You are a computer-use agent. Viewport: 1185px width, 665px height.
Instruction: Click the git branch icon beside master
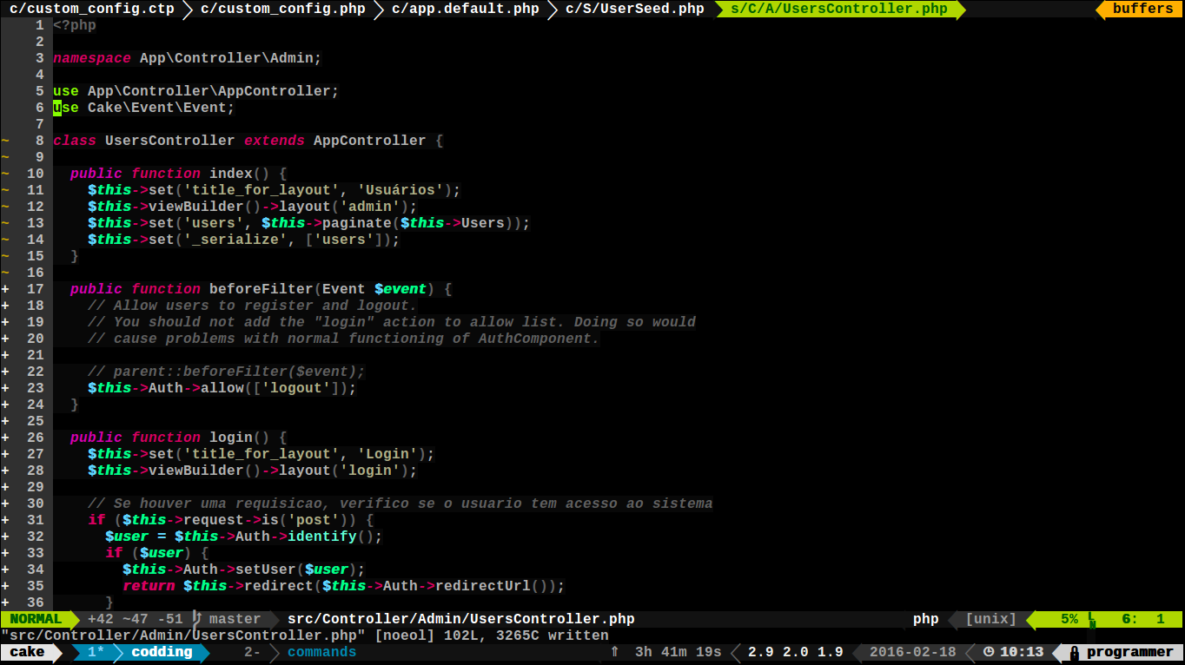(196, 619)
